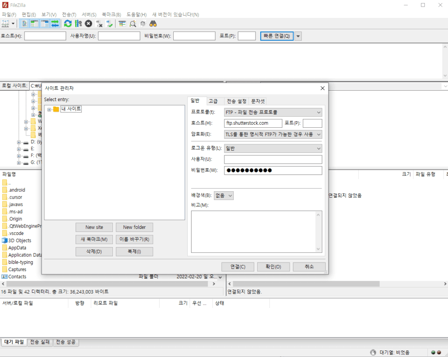
Task: Expand the G: drive in local tree
Action: click(19, 163)
